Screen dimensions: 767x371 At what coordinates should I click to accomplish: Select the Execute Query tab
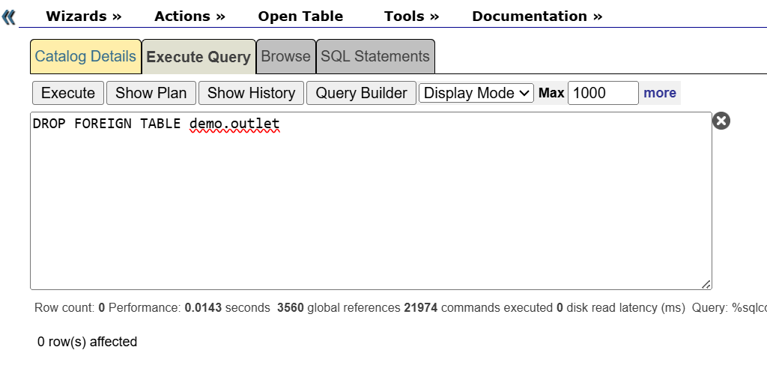point(198,57)
